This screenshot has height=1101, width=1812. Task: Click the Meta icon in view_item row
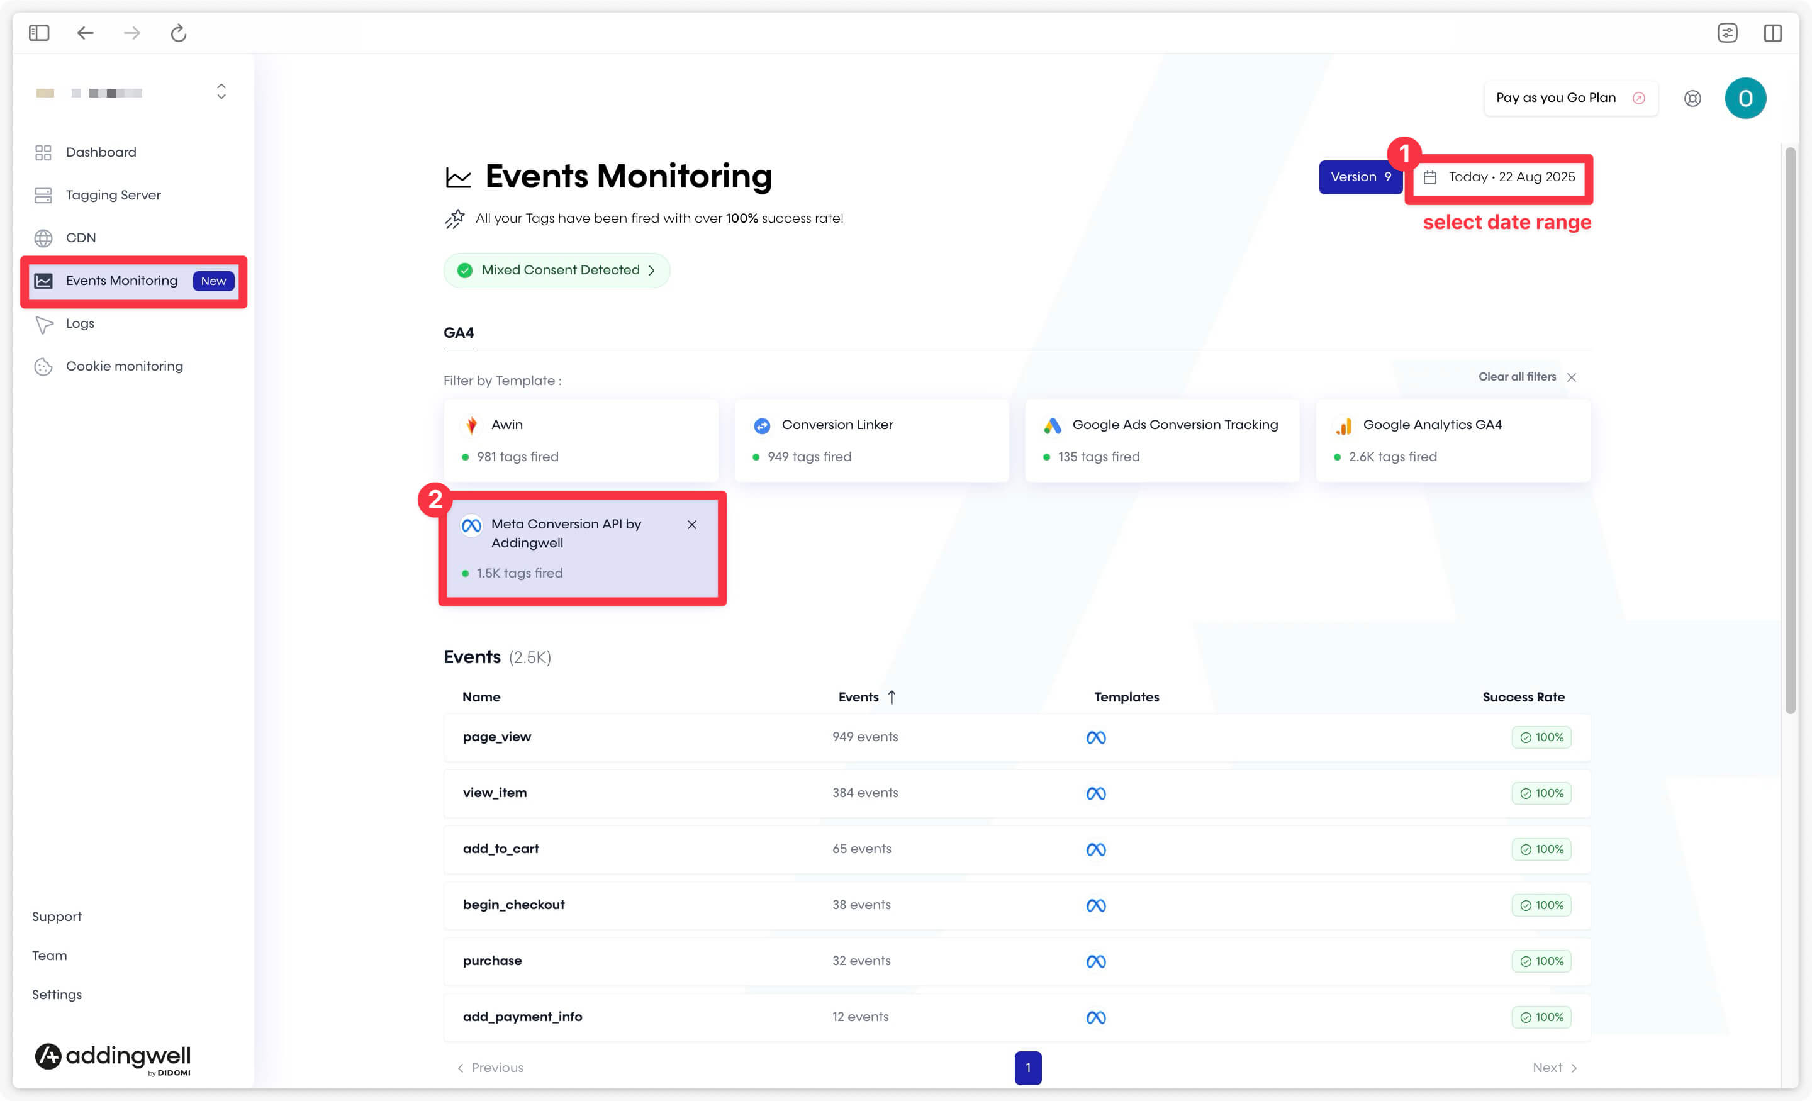[x=1096, y=793]
